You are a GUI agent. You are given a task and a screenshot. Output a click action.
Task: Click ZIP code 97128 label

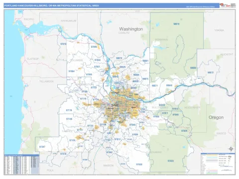(x=72, y=140)
